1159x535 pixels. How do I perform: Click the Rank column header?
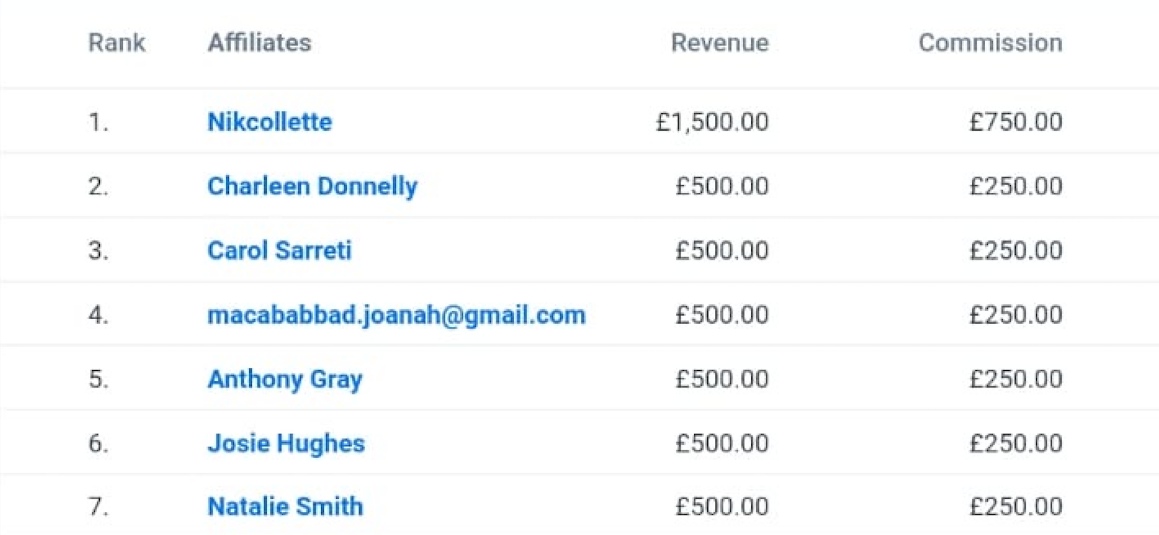(x=117, y=43)
